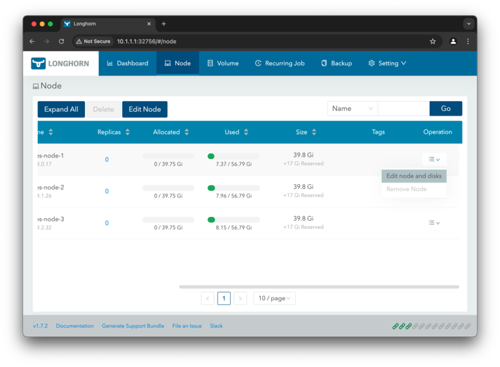Open File an Issue link

(187, 326)
